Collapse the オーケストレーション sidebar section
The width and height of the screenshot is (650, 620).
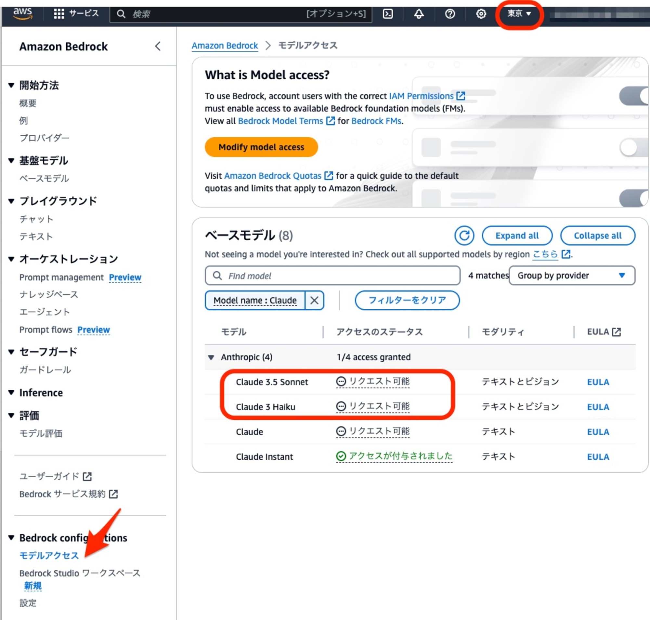point(11,259)
